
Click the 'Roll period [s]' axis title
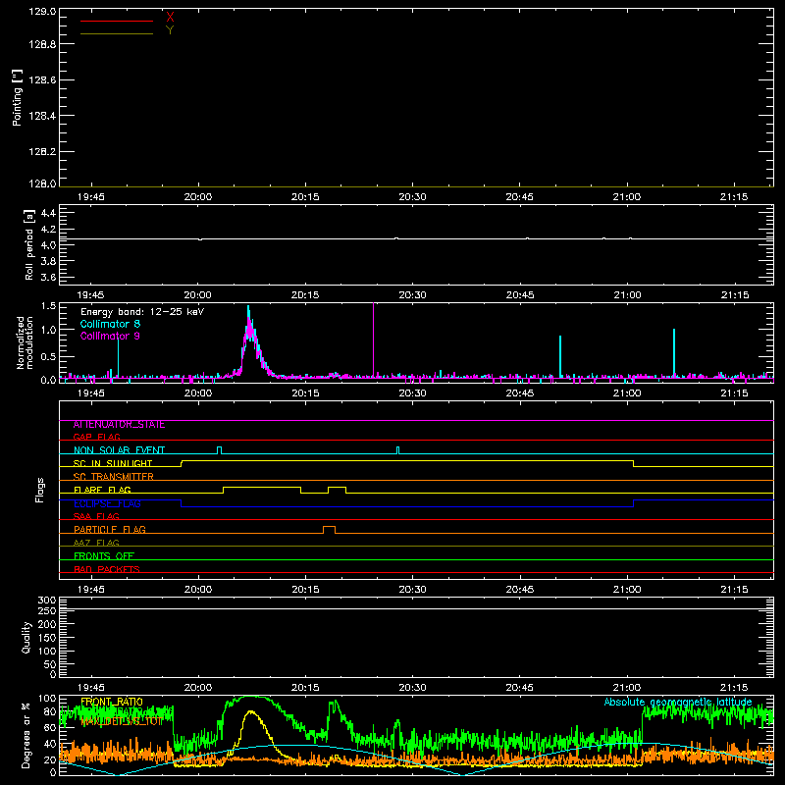tap(29, 244)
